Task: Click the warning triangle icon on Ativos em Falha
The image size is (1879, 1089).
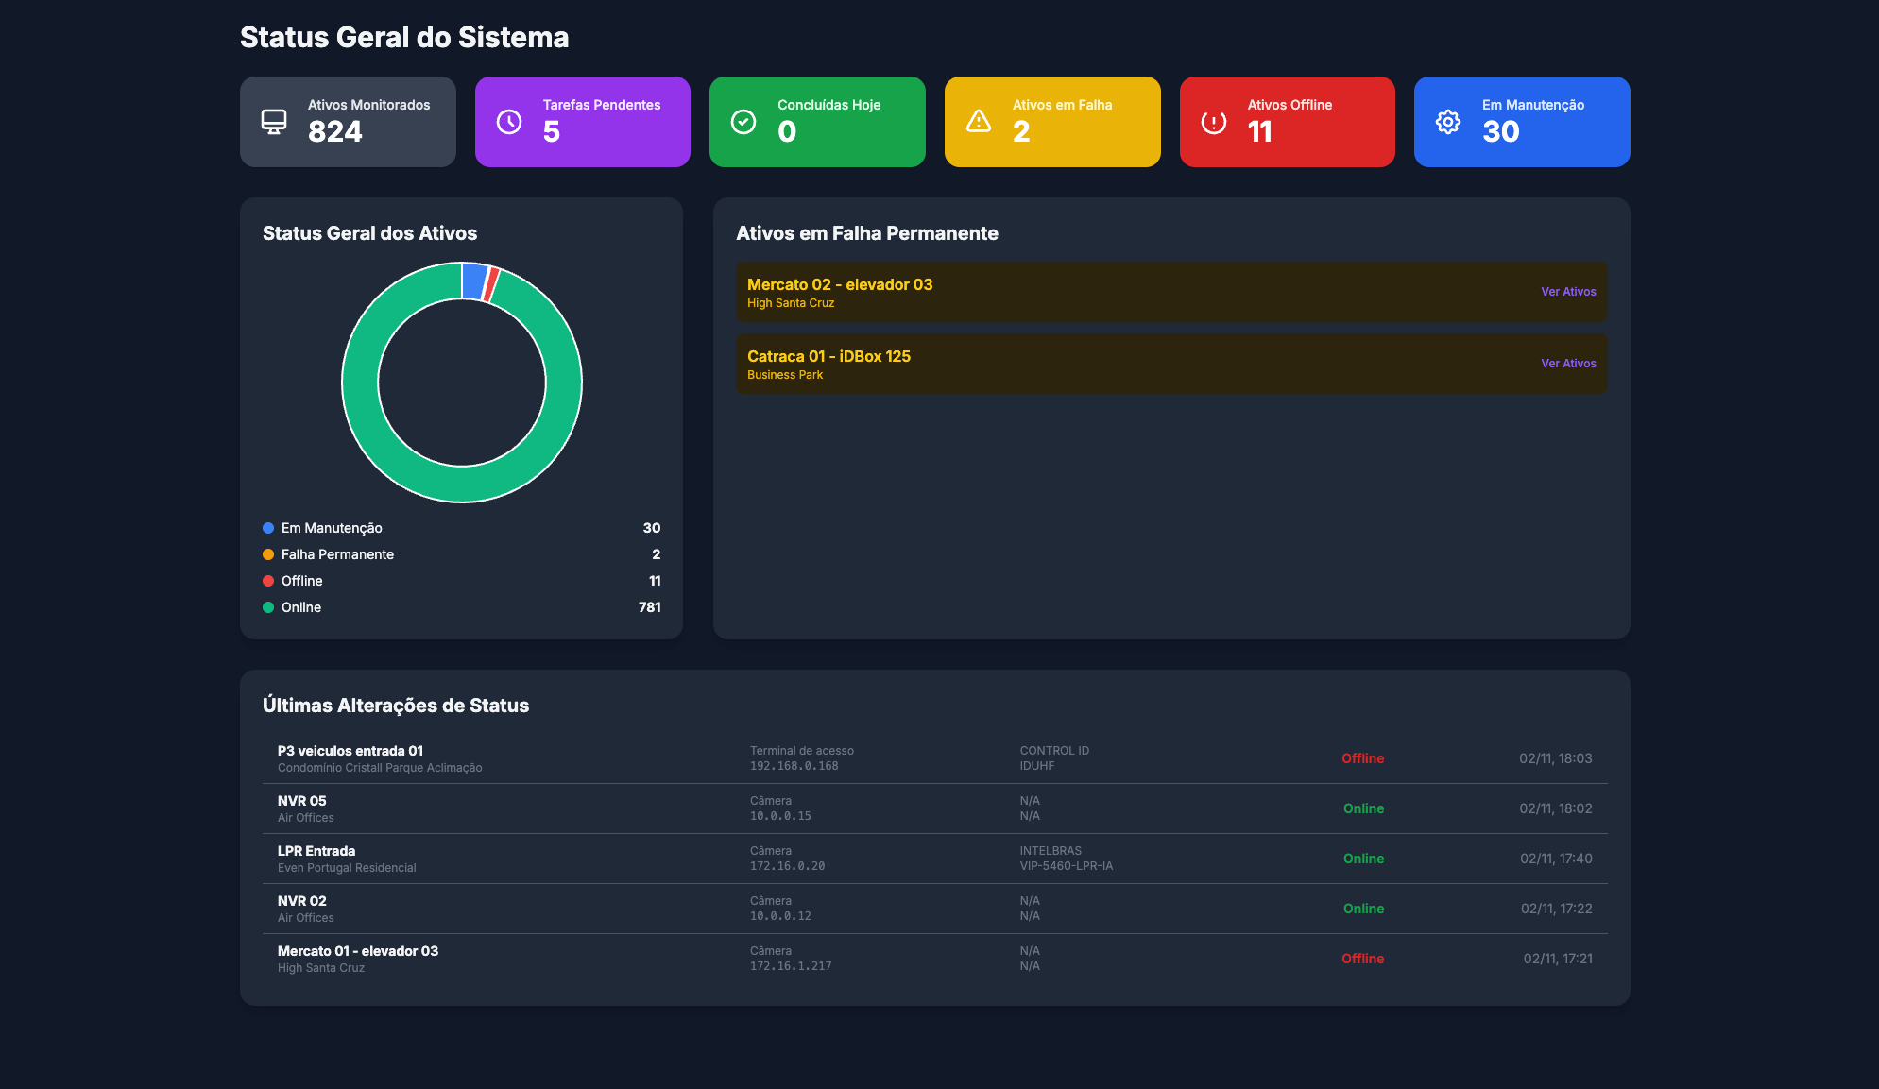Action: (x=978, y=121)
